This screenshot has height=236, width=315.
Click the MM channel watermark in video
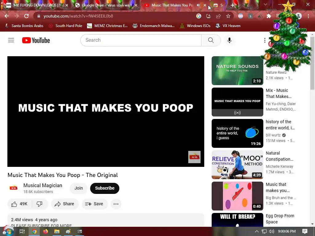tap(194, 157)
